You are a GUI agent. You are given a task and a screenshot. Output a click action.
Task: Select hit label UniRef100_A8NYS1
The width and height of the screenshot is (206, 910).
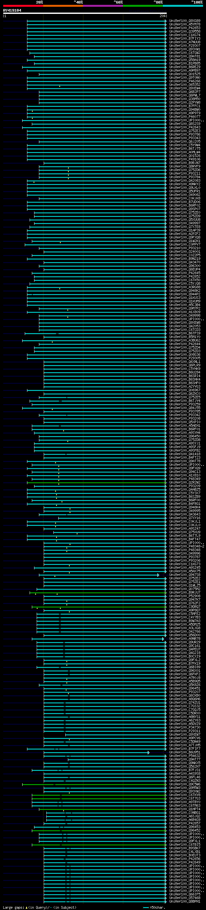(x=185, y=717)
